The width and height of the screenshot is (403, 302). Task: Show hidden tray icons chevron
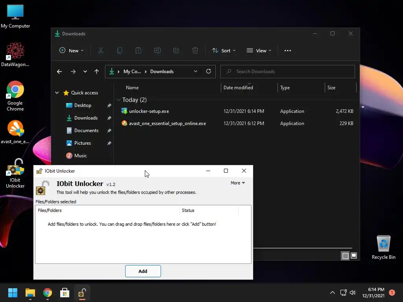(x=332, y=293)
